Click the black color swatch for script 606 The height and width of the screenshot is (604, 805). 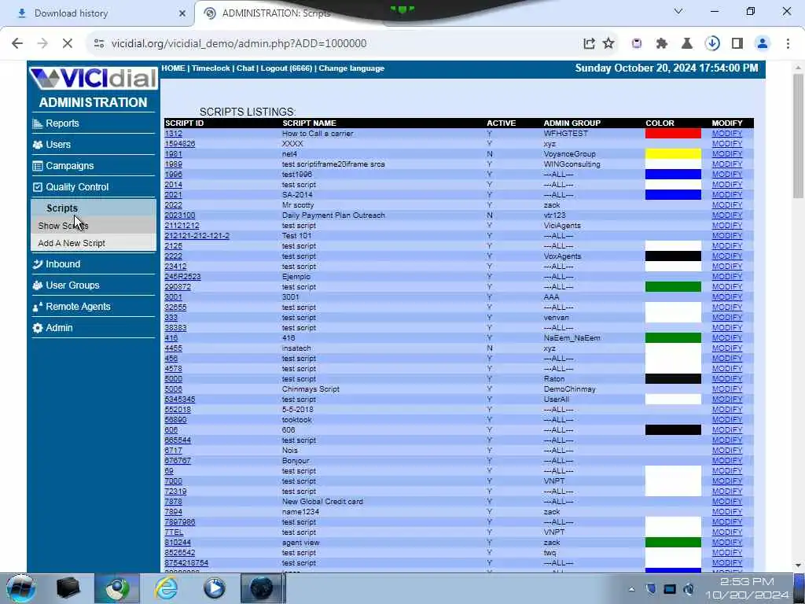coord(673,430)
